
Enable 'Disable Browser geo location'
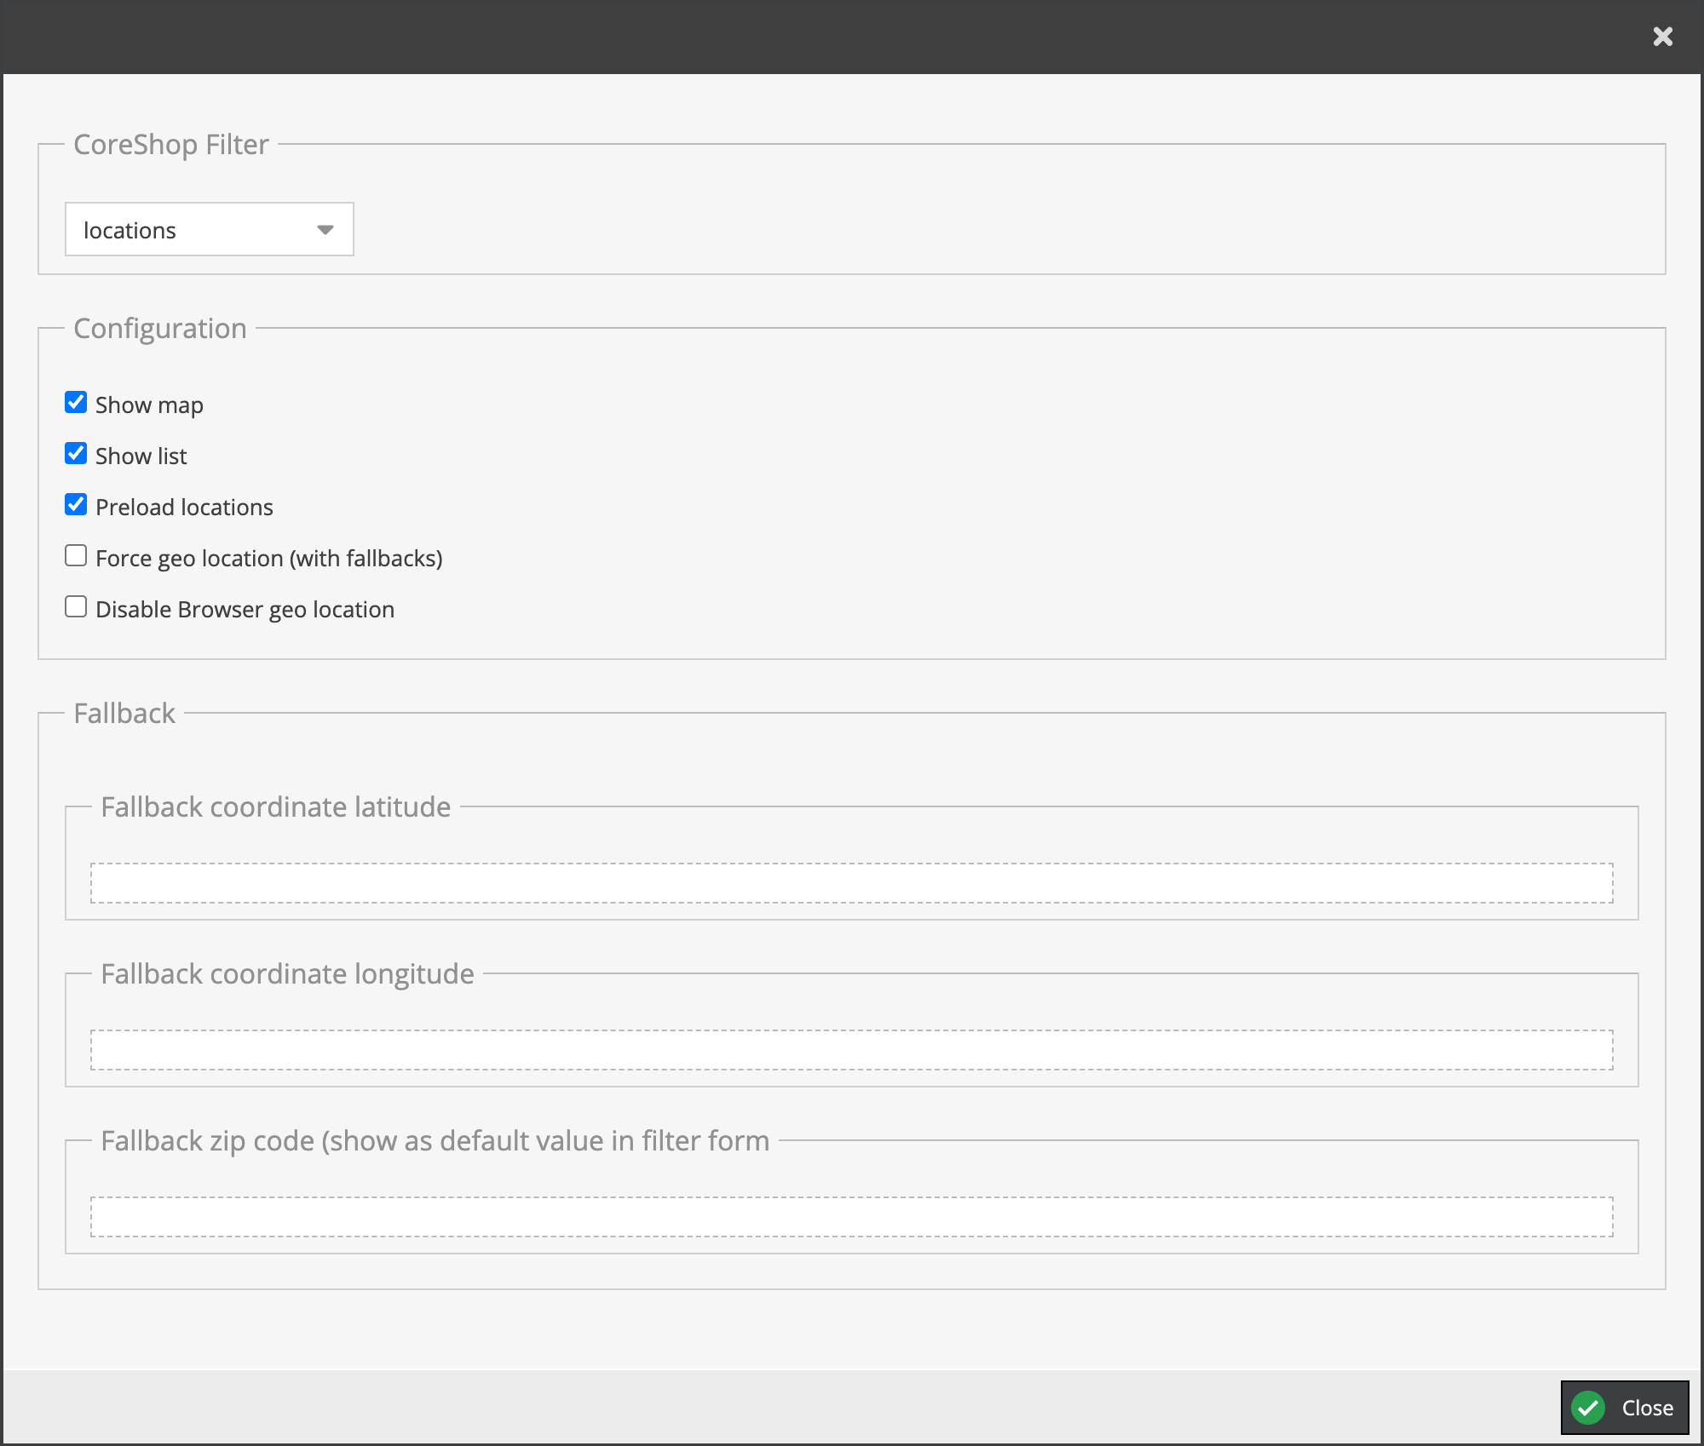pos(76,607)
